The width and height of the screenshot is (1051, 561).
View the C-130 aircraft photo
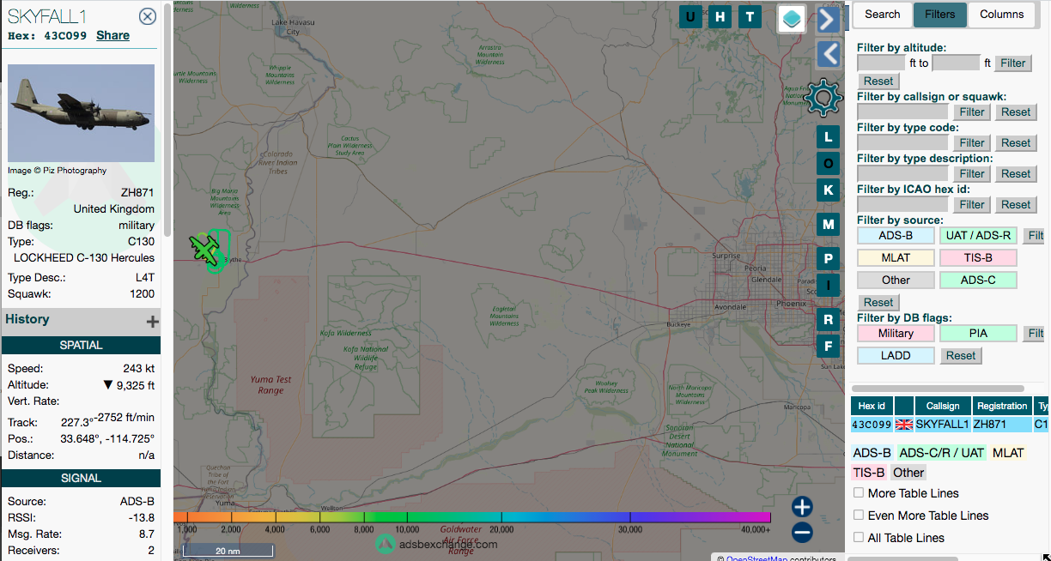point(82,113)
